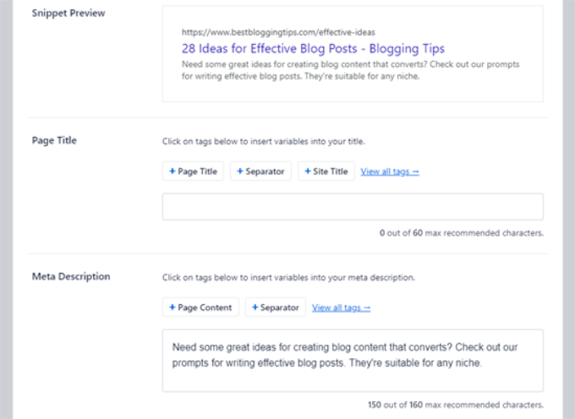Insert the Page Title tag

point(193,171)
